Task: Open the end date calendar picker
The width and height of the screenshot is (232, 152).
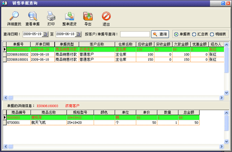Action: coord(78,34)
